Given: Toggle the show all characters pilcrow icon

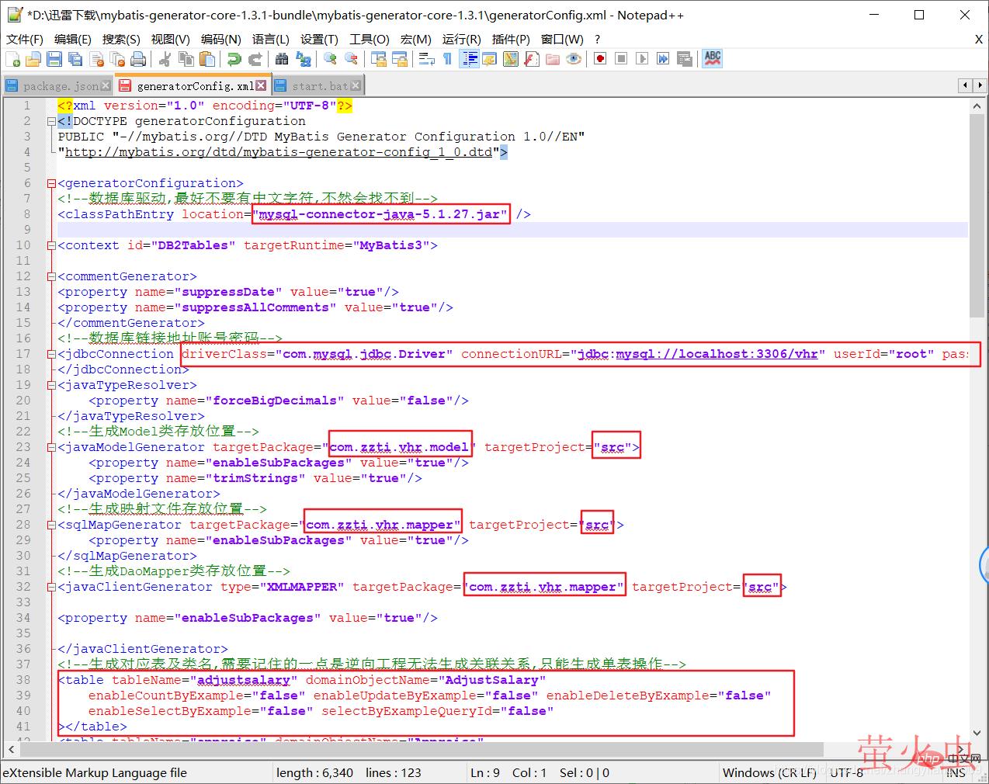Looking at the screenshot, I should (447, 59).
